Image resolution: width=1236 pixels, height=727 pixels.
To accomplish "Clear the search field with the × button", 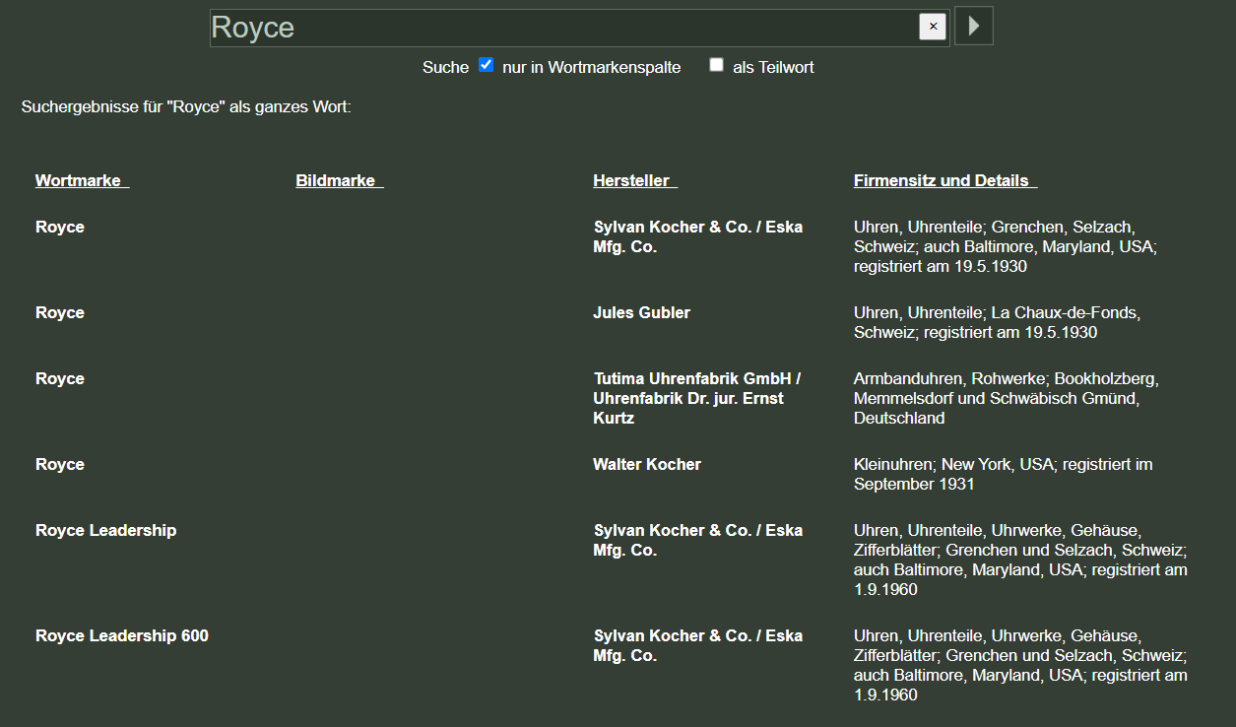I will click(933, 27).
